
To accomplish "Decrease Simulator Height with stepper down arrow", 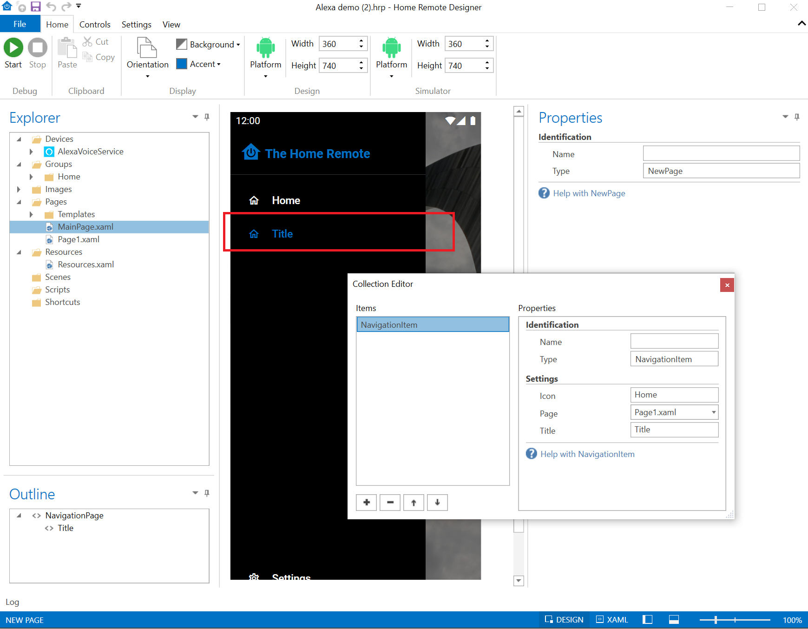I will click(487, 69).
